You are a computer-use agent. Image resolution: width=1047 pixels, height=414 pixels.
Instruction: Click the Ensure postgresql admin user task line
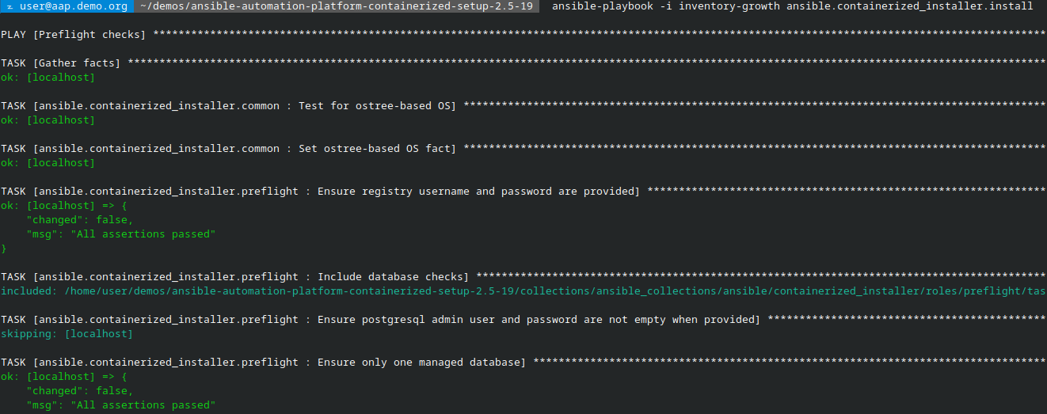[x=380, y=320]
